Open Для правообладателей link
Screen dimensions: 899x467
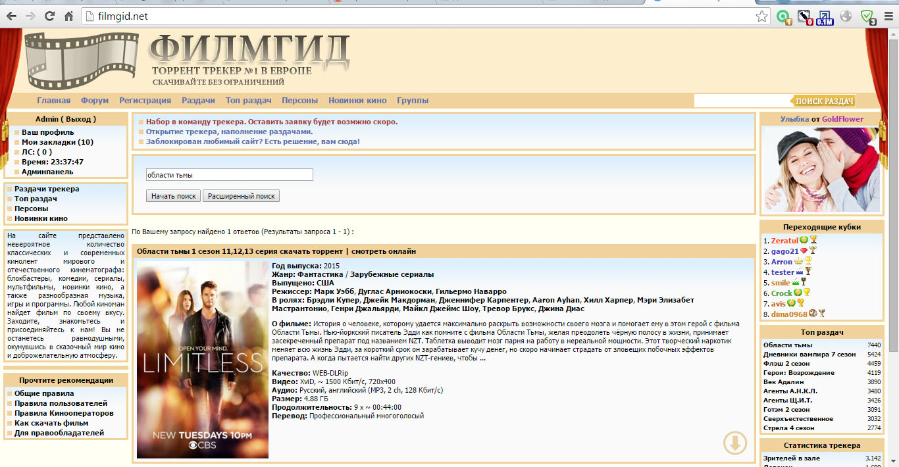[x=59, y=433]
